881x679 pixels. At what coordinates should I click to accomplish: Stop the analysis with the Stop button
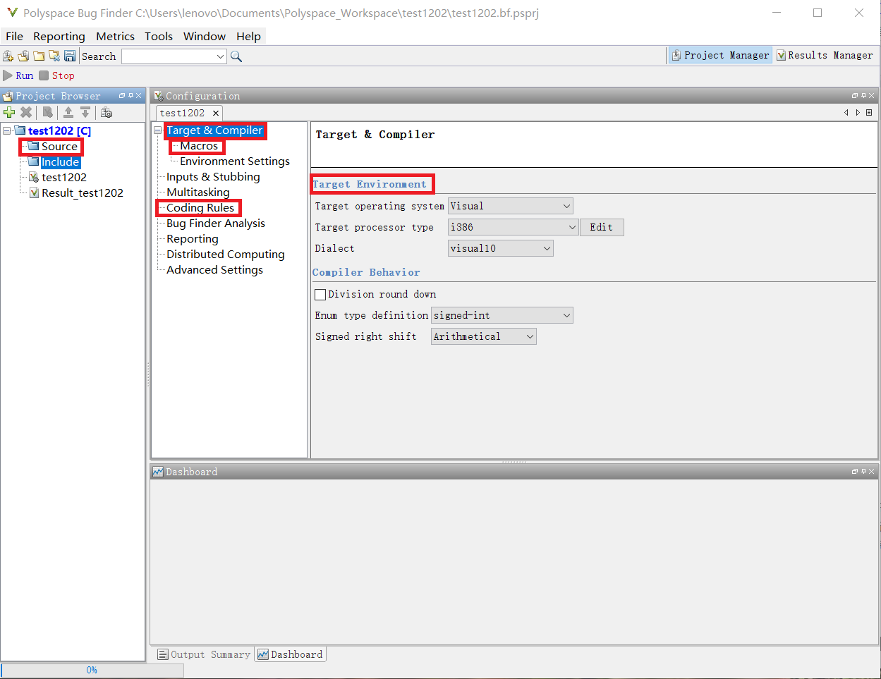point(56,75)
